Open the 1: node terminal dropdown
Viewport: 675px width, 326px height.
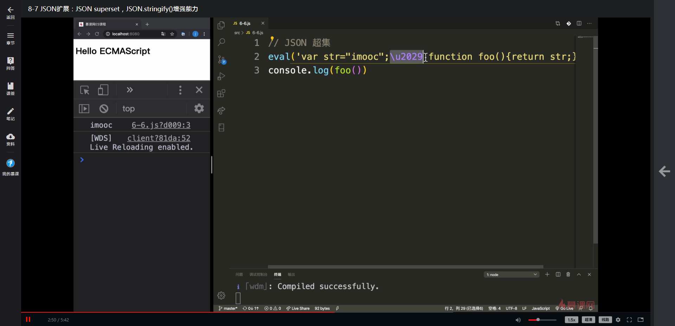pos(512,274)
